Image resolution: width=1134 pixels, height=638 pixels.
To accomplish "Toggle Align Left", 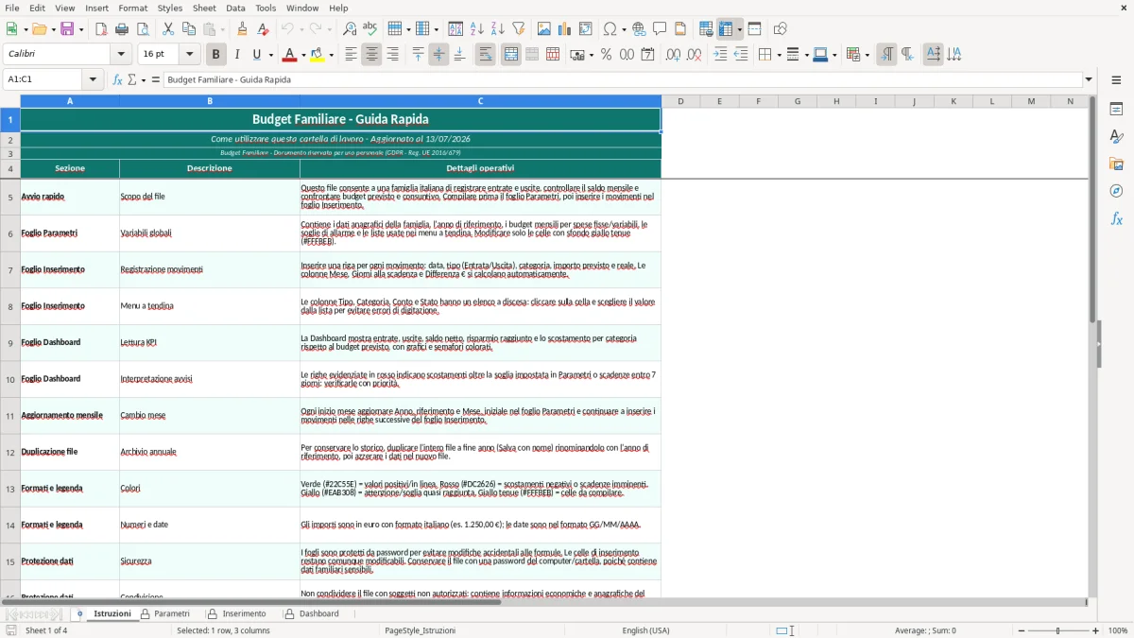I will pos(351,55).
